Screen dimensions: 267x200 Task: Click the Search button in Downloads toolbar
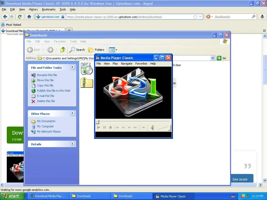(x=77, y=50)
